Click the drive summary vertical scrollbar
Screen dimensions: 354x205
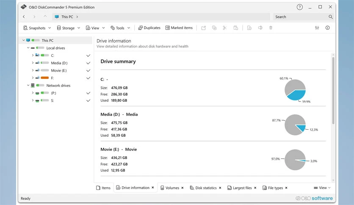[333, 90]
